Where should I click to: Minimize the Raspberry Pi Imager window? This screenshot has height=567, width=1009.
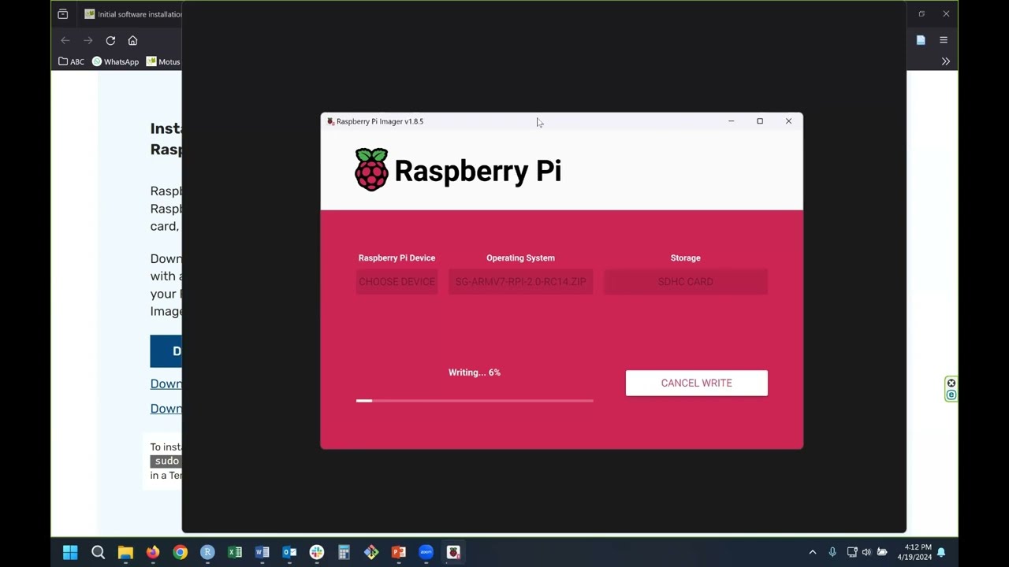731,121
